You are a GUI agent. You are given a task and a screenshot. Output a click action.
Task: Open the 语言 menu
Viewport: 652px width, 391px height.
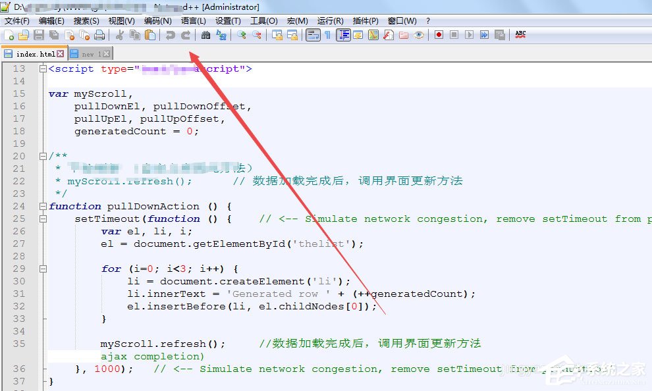pyautogui.click(x=193, y=20)
